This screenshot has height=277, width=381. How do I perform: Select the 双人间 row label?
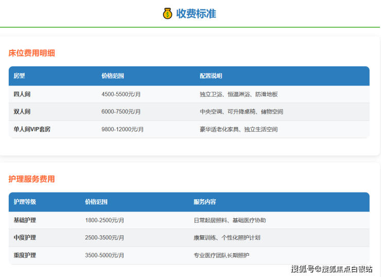coord(22,112)
